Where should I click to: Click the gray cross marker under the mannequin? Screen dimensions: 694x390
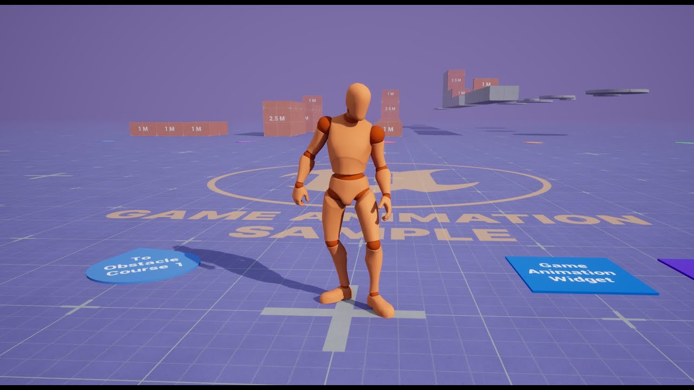click(343, 318)
